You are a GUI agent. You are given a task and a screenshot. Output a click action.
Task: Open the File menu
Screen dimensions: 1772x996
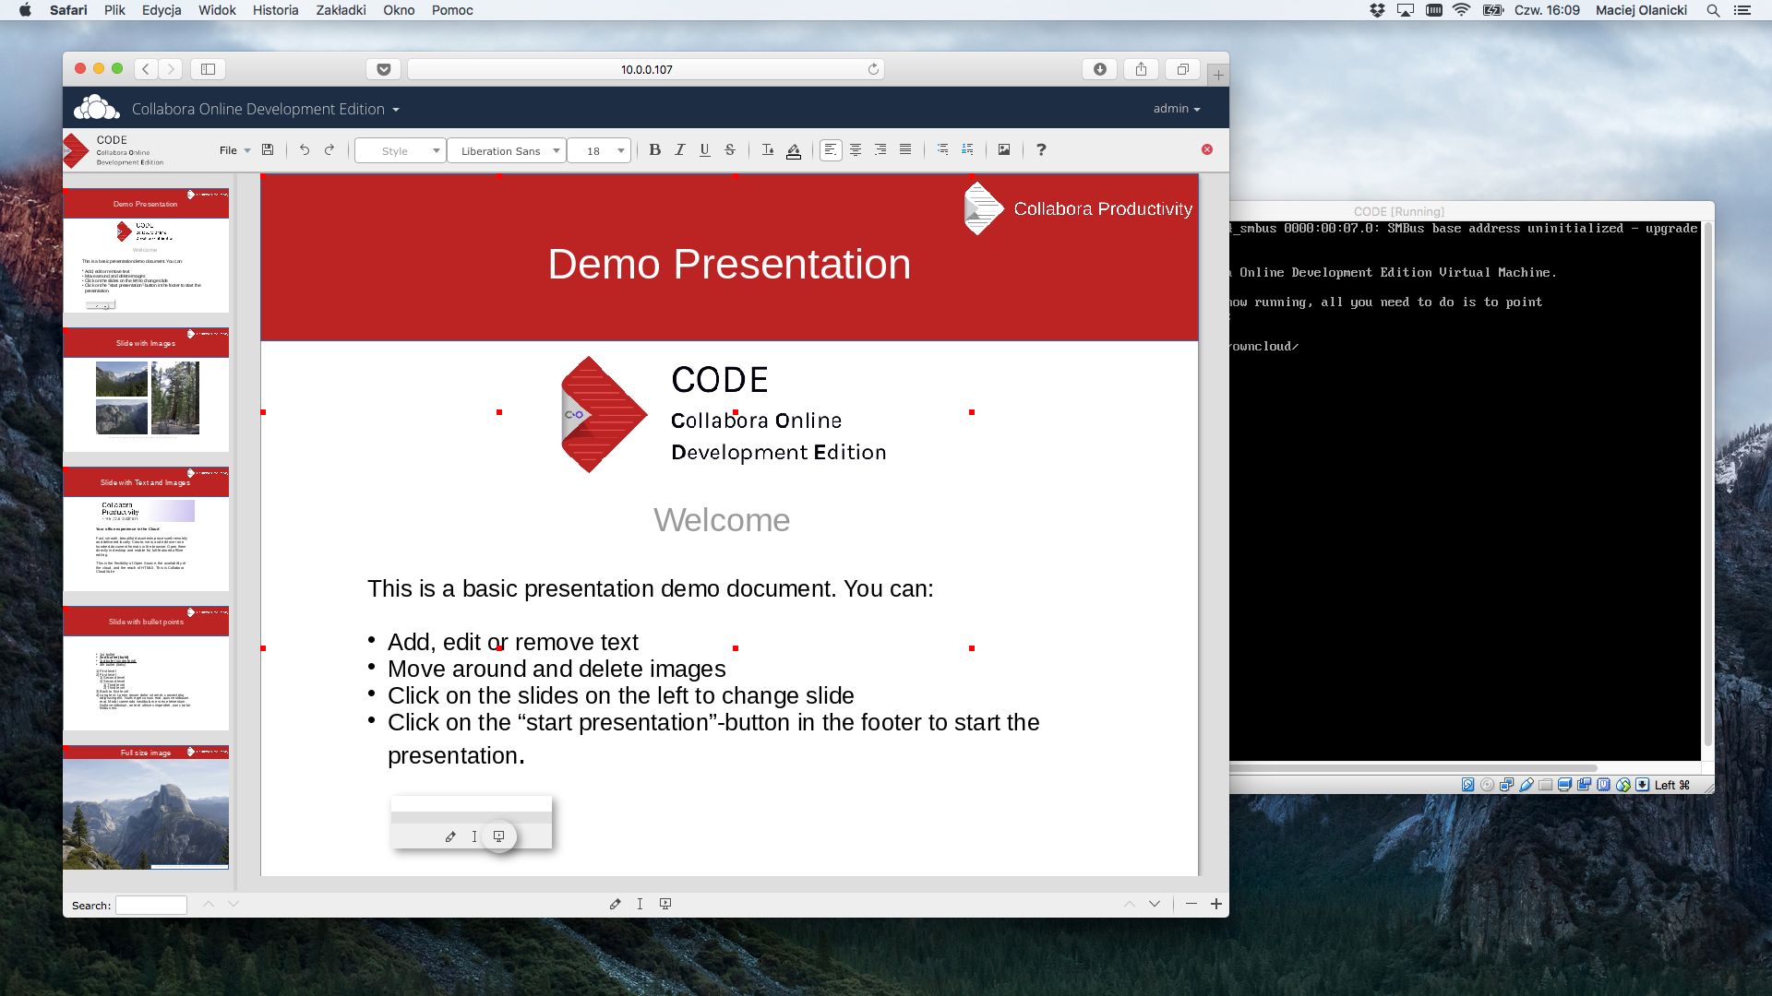[234, 150]
